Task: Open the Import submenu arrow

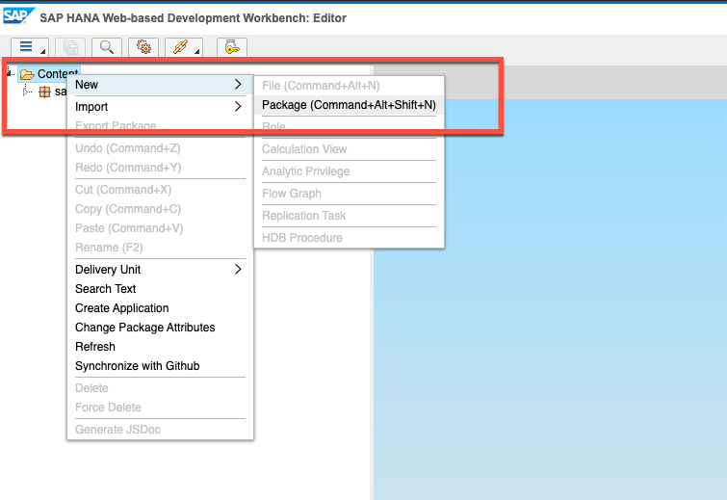Action: [238, 106]
